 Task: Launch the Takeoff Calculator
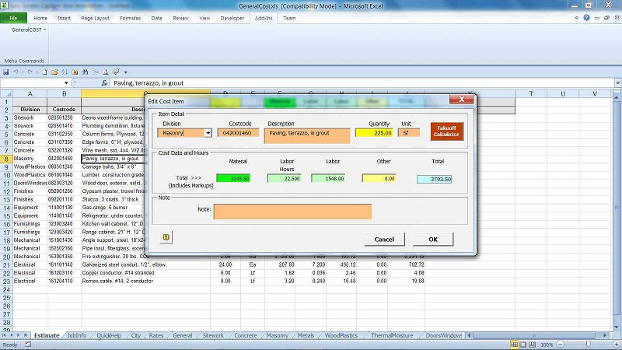click(x=446, y=131)
